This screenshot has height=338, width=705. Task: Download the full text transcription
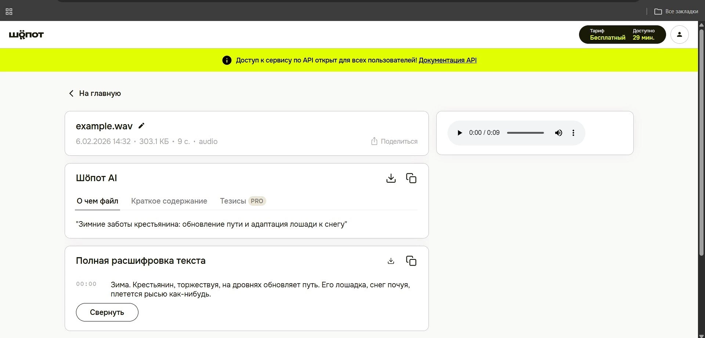pos(391,261)
